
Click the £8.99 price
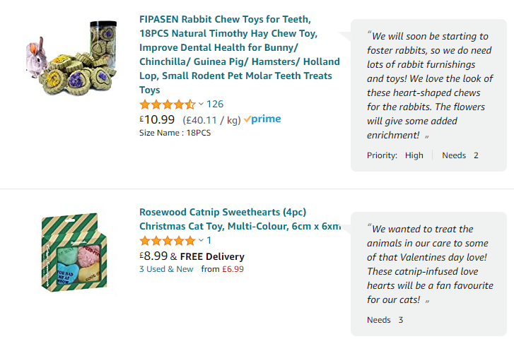153,256
